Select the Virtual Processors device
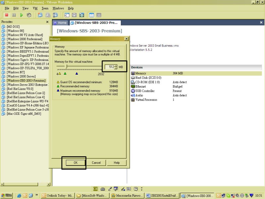Image resolution: width=265 pixels, height=199 pixels. (x=144, y=100)
